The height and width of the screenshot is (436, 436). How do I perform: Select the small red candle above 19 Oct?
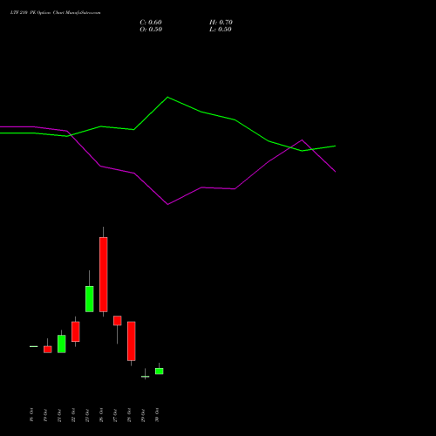(48, 349)
